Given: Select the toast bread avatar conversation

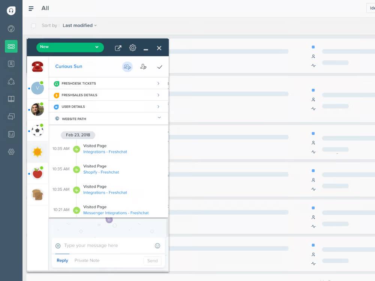Looking at the screenshot, I should (37, 194).
